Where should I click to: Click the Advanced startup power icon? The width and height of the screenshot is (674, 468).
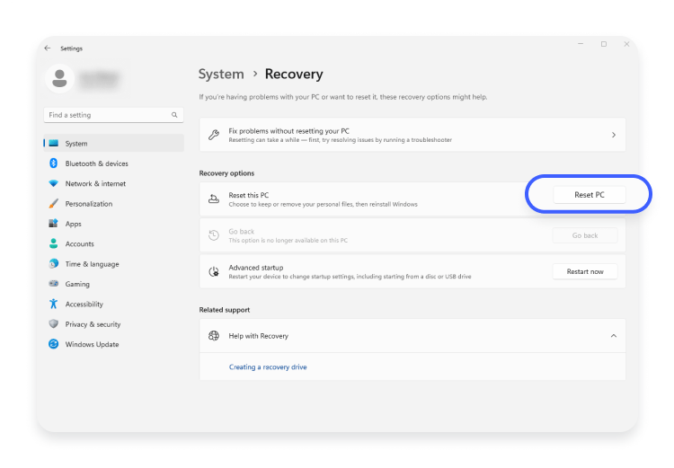coord(214,271)
